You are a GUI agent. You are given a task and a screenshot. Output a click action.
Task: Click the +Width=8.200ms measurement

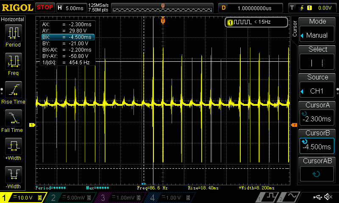tap(256, 188)
